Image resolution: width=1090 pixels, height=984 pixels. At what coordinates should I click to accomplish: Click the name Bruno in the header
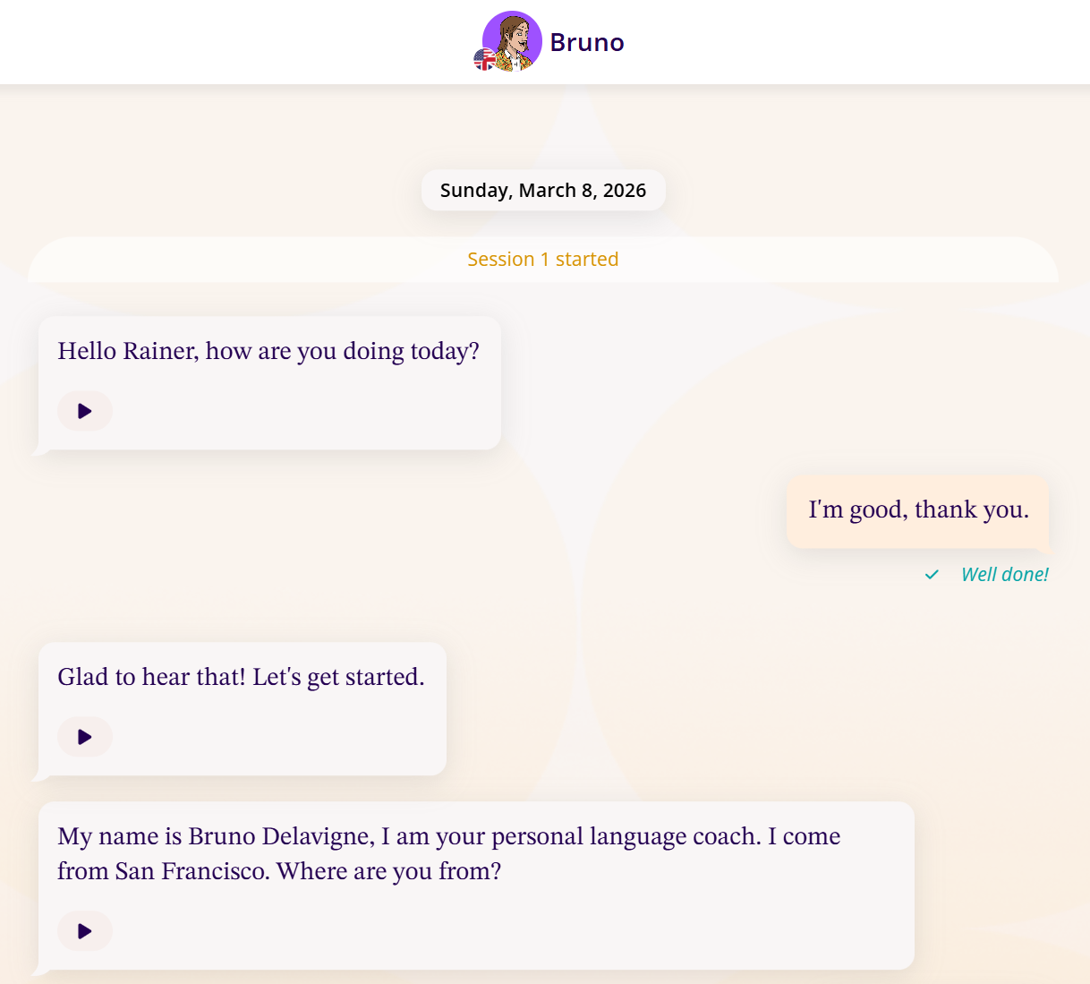coord(587,42)
